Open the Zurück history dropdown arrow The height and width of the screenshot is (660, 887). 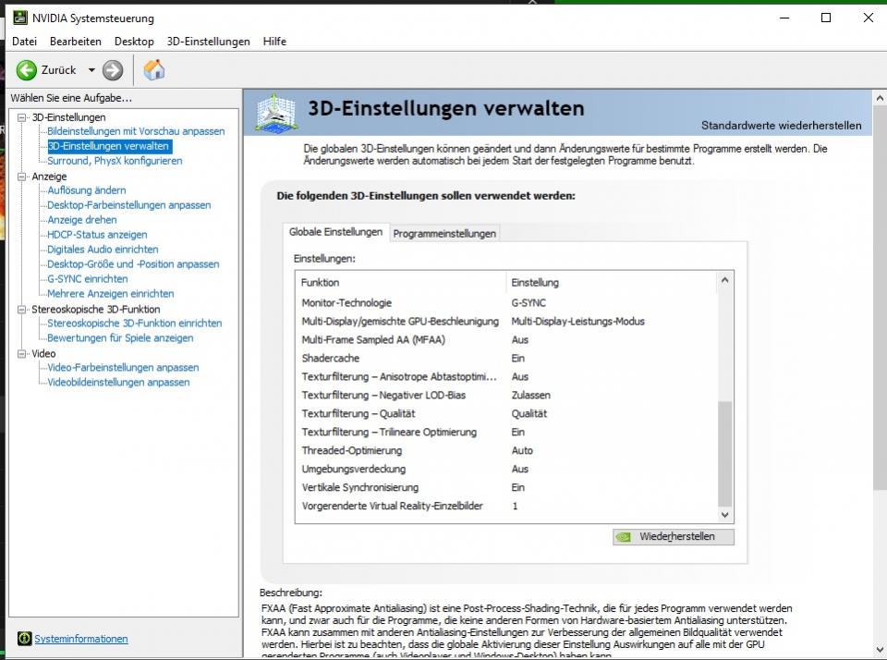click(x=91, y=70)
